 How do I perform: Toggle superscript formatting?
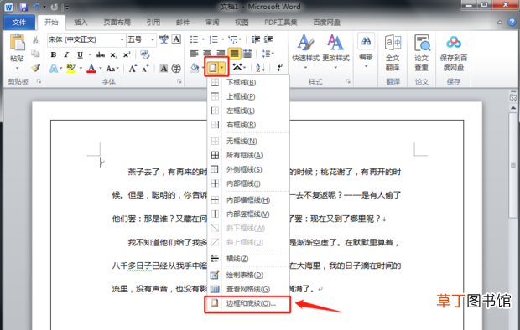[x=127, y=54]
